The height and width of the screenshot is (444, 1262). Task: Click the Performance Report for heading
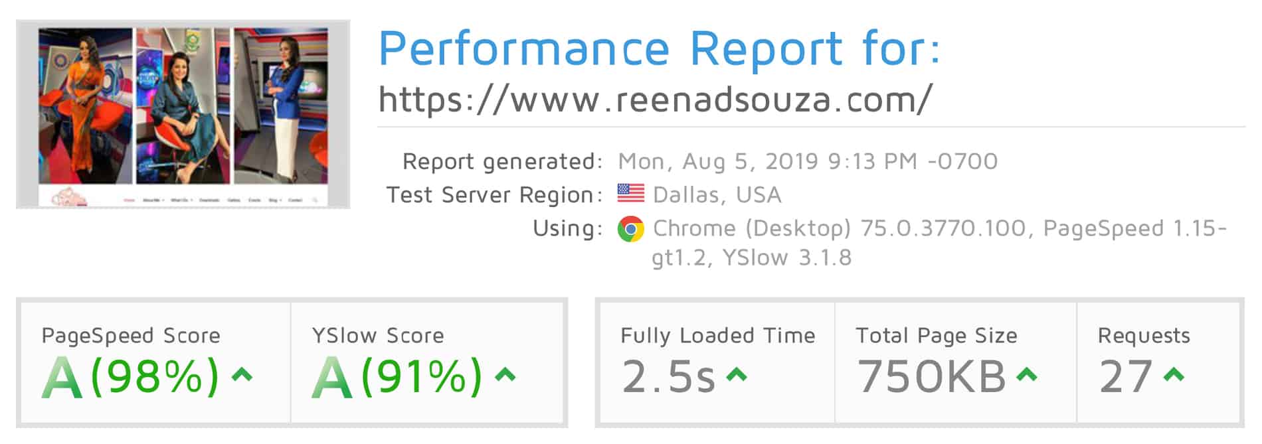[x=659, y=48]
